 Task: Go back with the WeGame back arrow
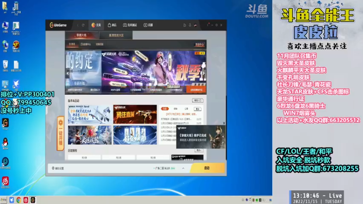(x=78, y=25)
